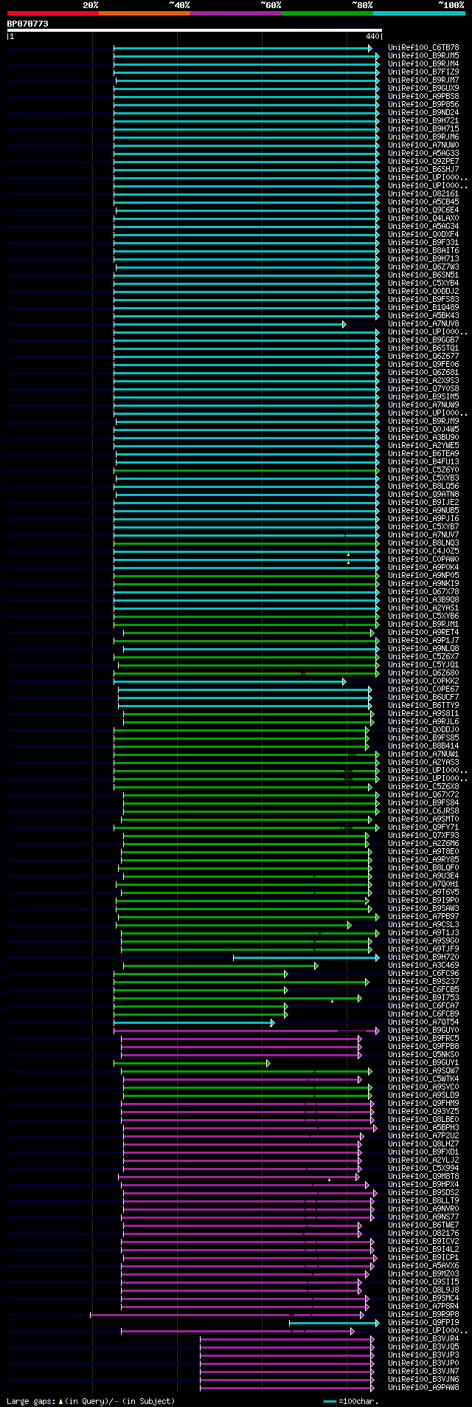Open the UniRef100_Q9ZPE7 hit label
Screen dimensions: 472x1407
[x=423, y=162]
